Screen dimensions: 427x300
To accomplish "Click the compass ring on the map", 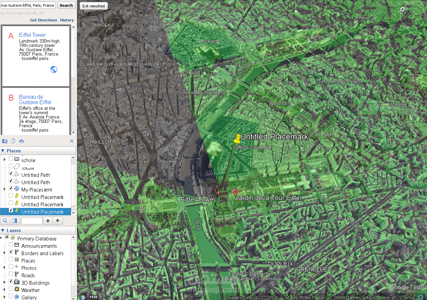I will pyautogui.click(x=412, y=17).
